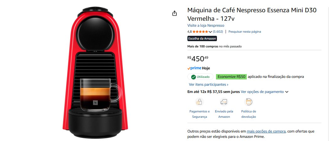Screen dimensions: 329x141
Task: Click the green checkmark in Utilizado badge
Action: (193, 77)
